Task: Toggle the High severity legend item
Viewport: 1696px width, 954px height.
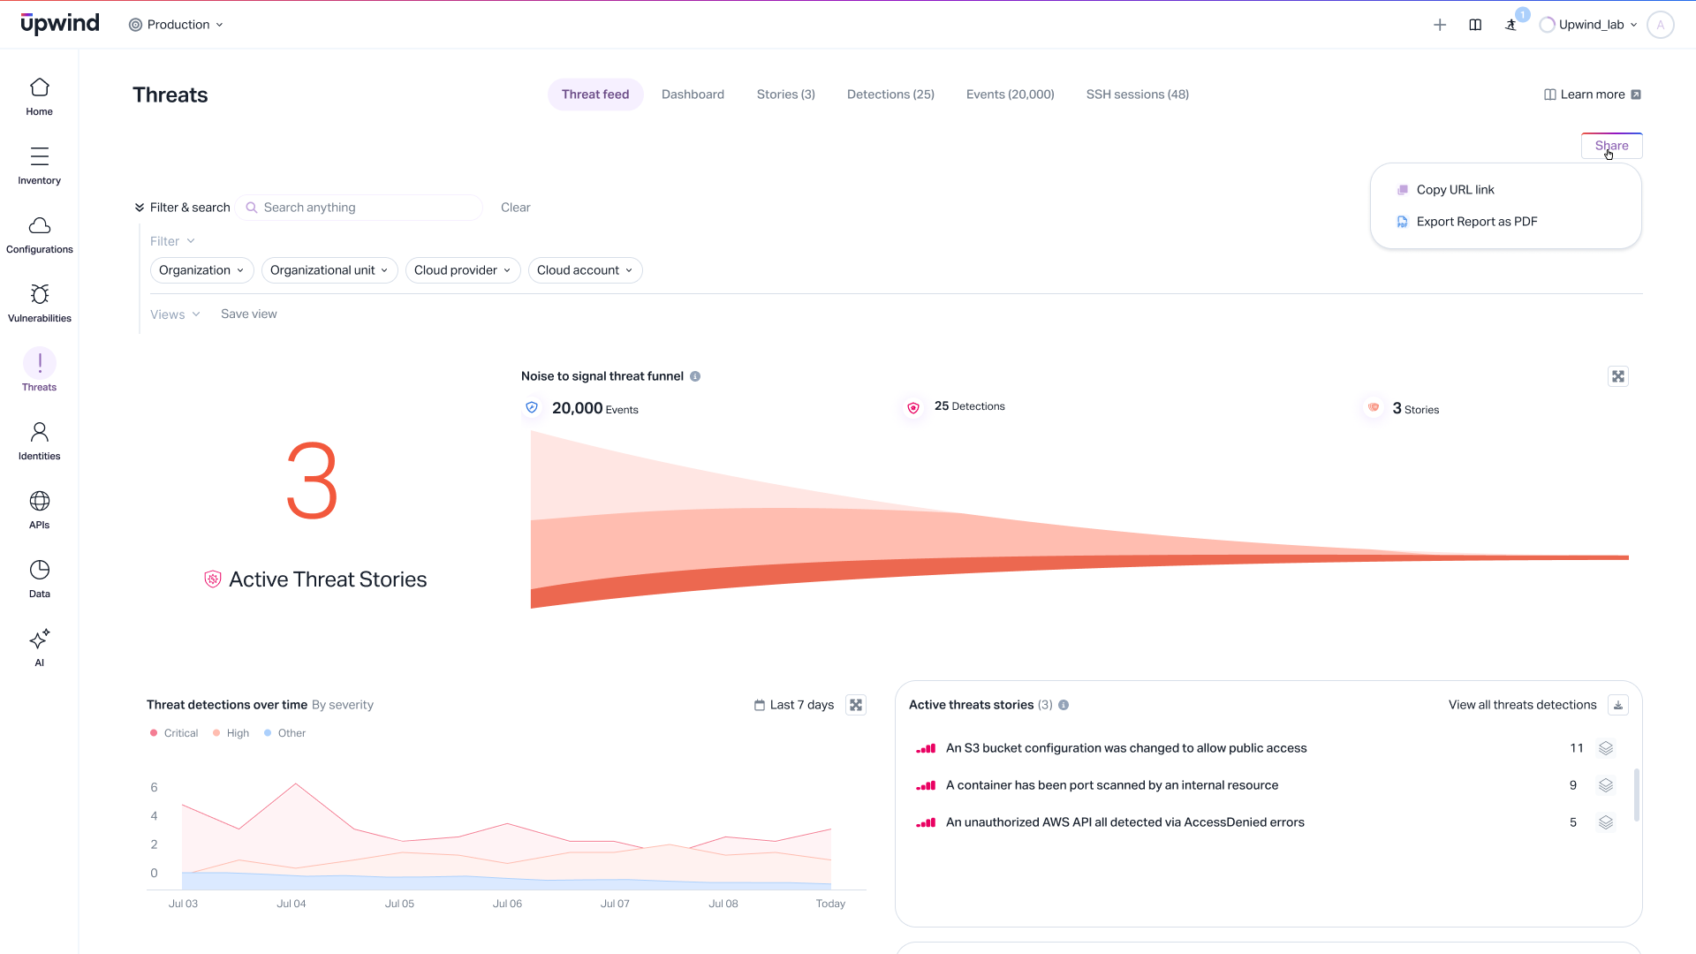Action: (231, 733)
